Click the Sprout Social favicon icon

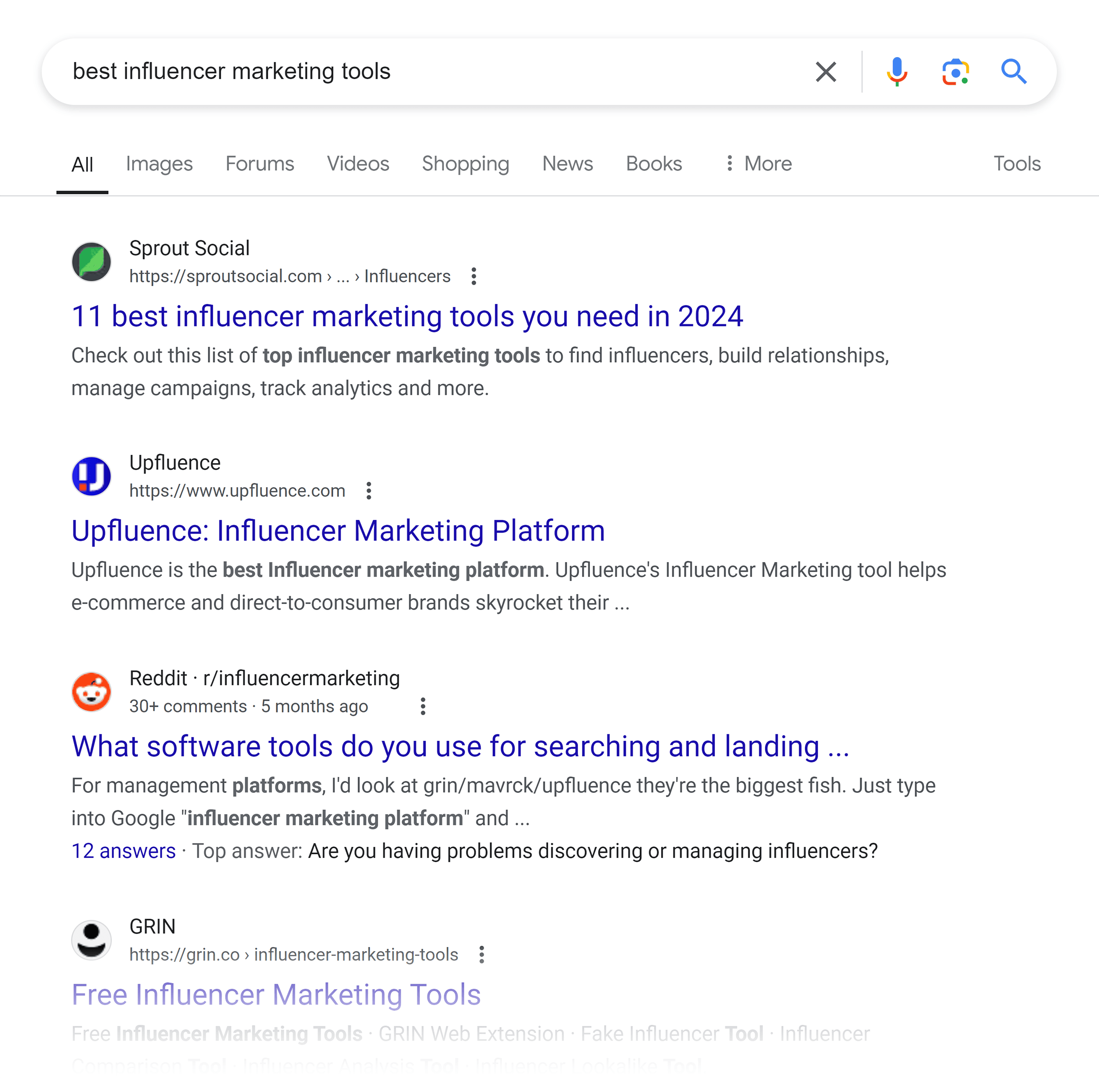point(93,261)
